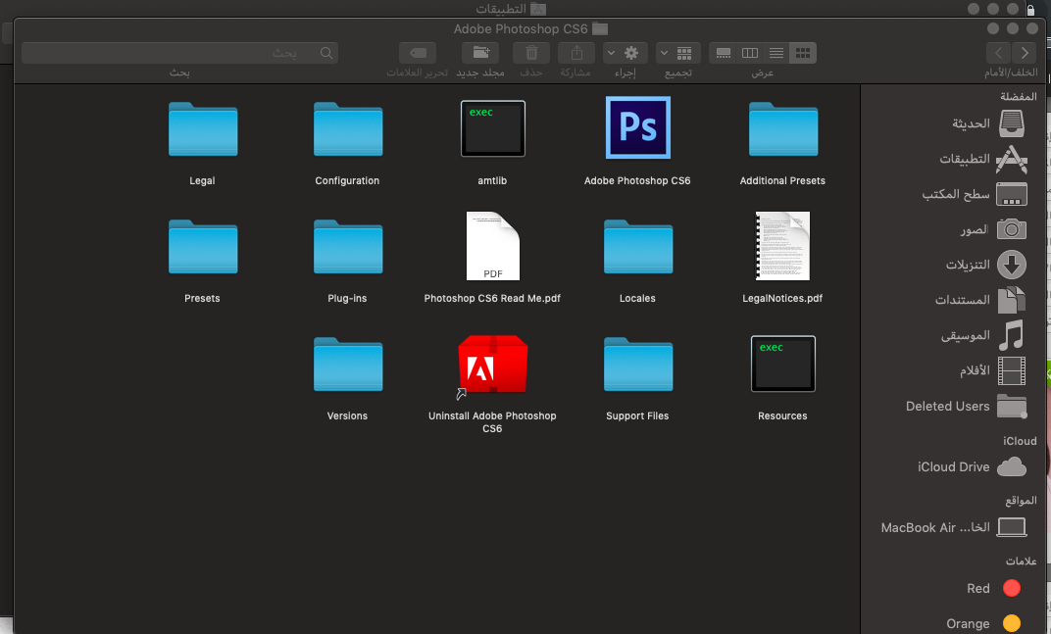Click the left-pointing chevron navigation button
The image size is (1051, 634).
999,53
